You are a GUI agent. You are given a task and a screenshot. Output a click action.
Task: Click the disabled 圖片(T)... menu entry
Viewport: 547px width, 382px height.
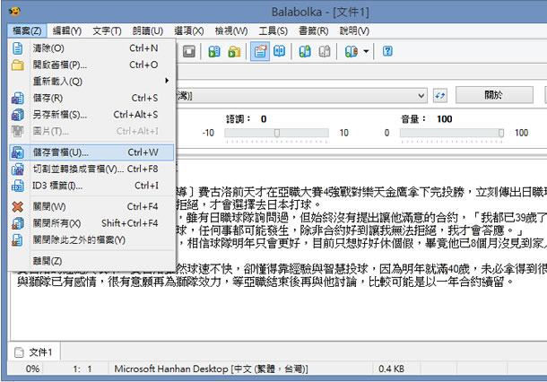coord(91,131)
